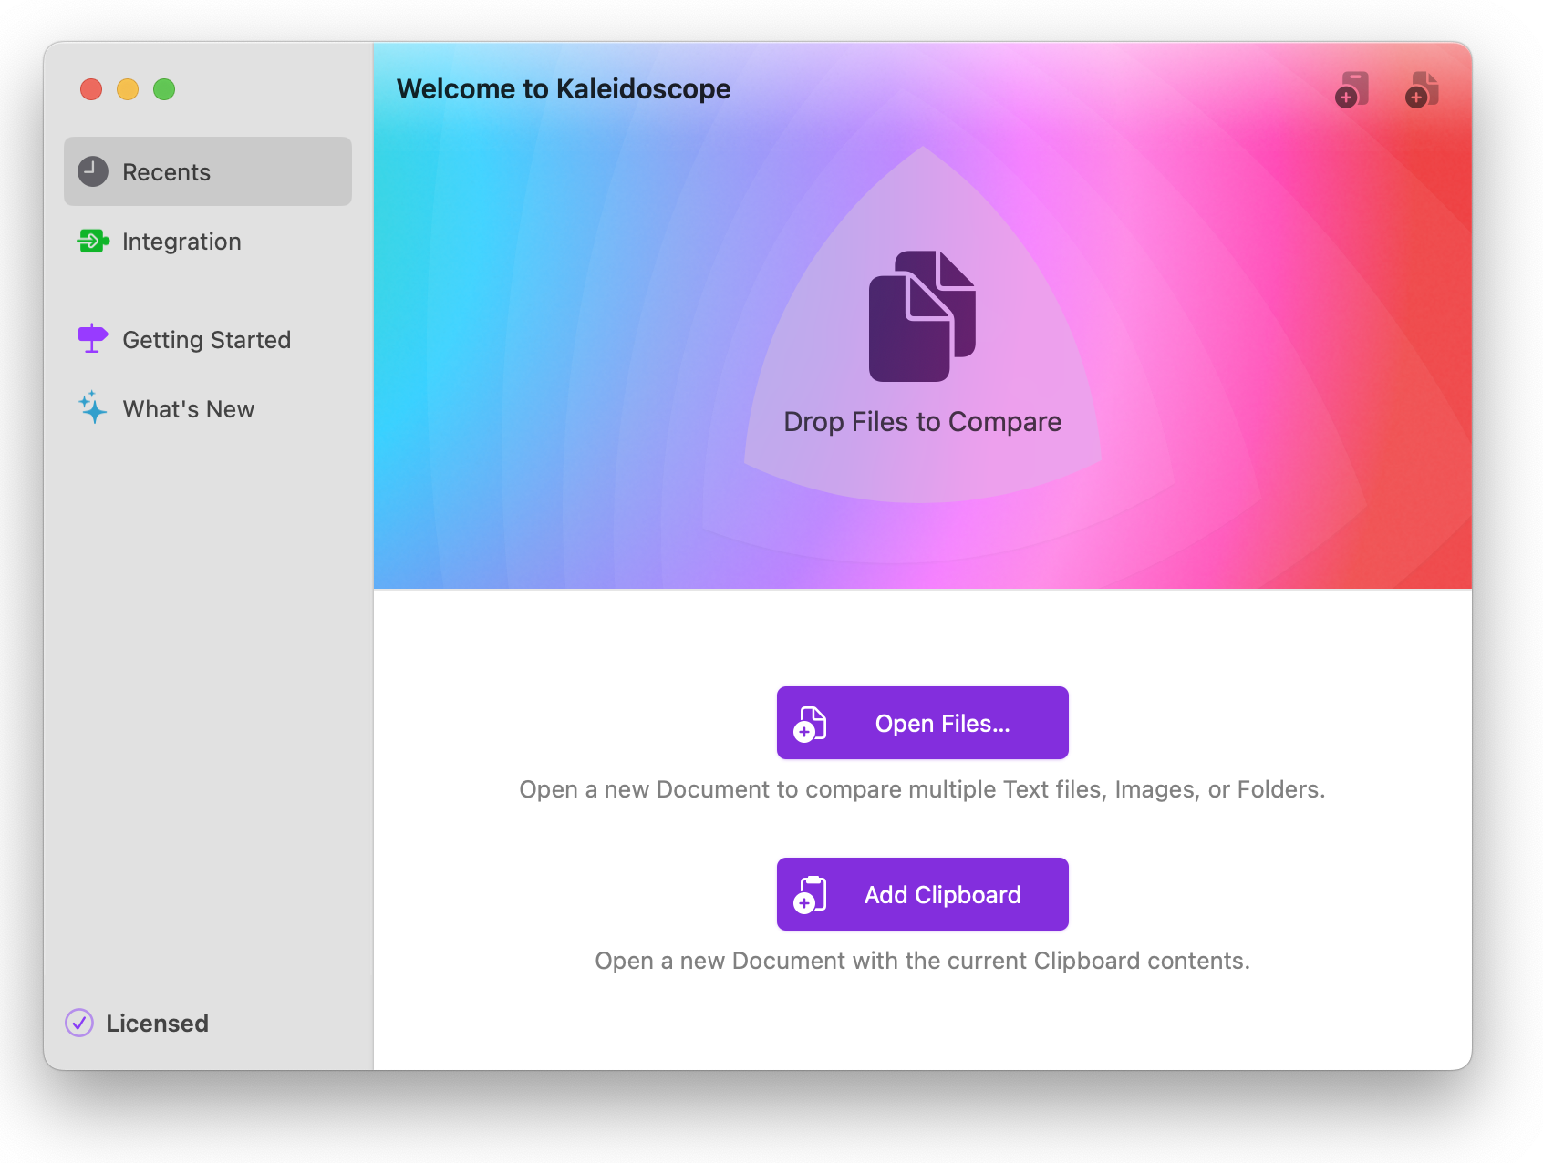This screenshot has width=1543, height=1163.
Task: Click the add clipboard icon in top toolbar
Action: point(1352,90)
